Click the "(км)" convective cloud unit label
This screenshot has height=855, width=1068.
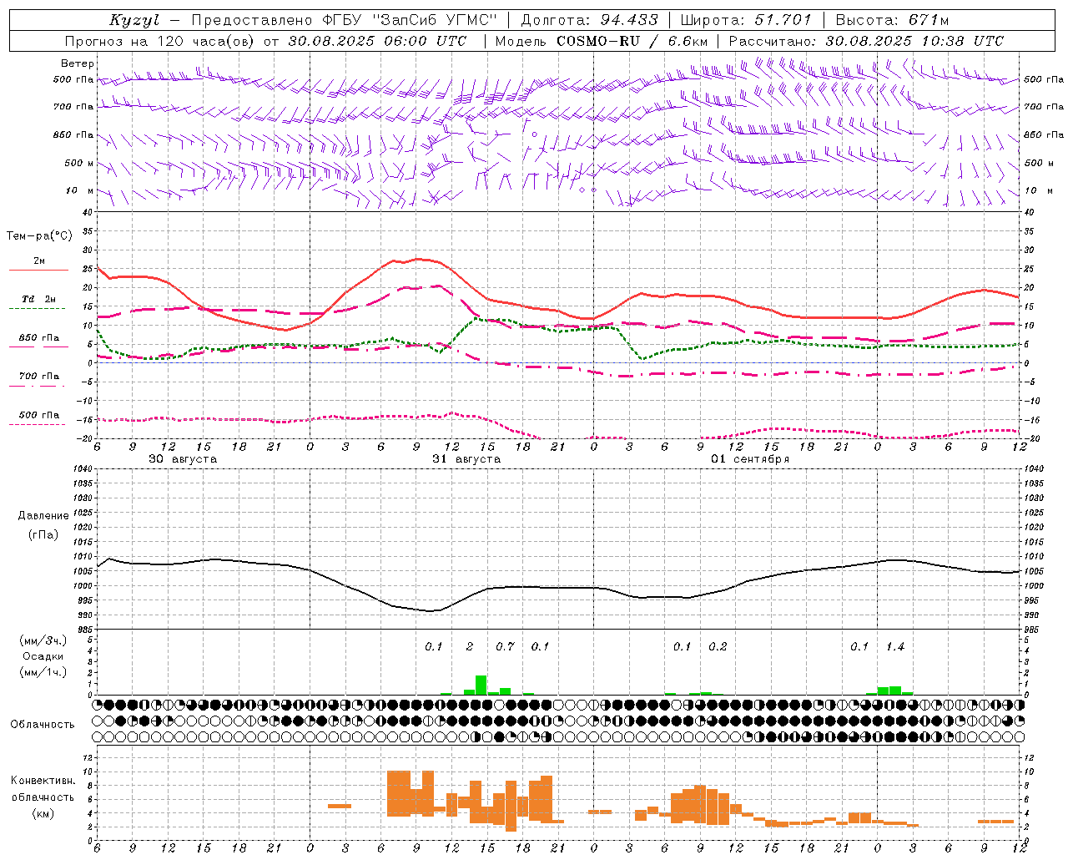click(x=43, y=813)
